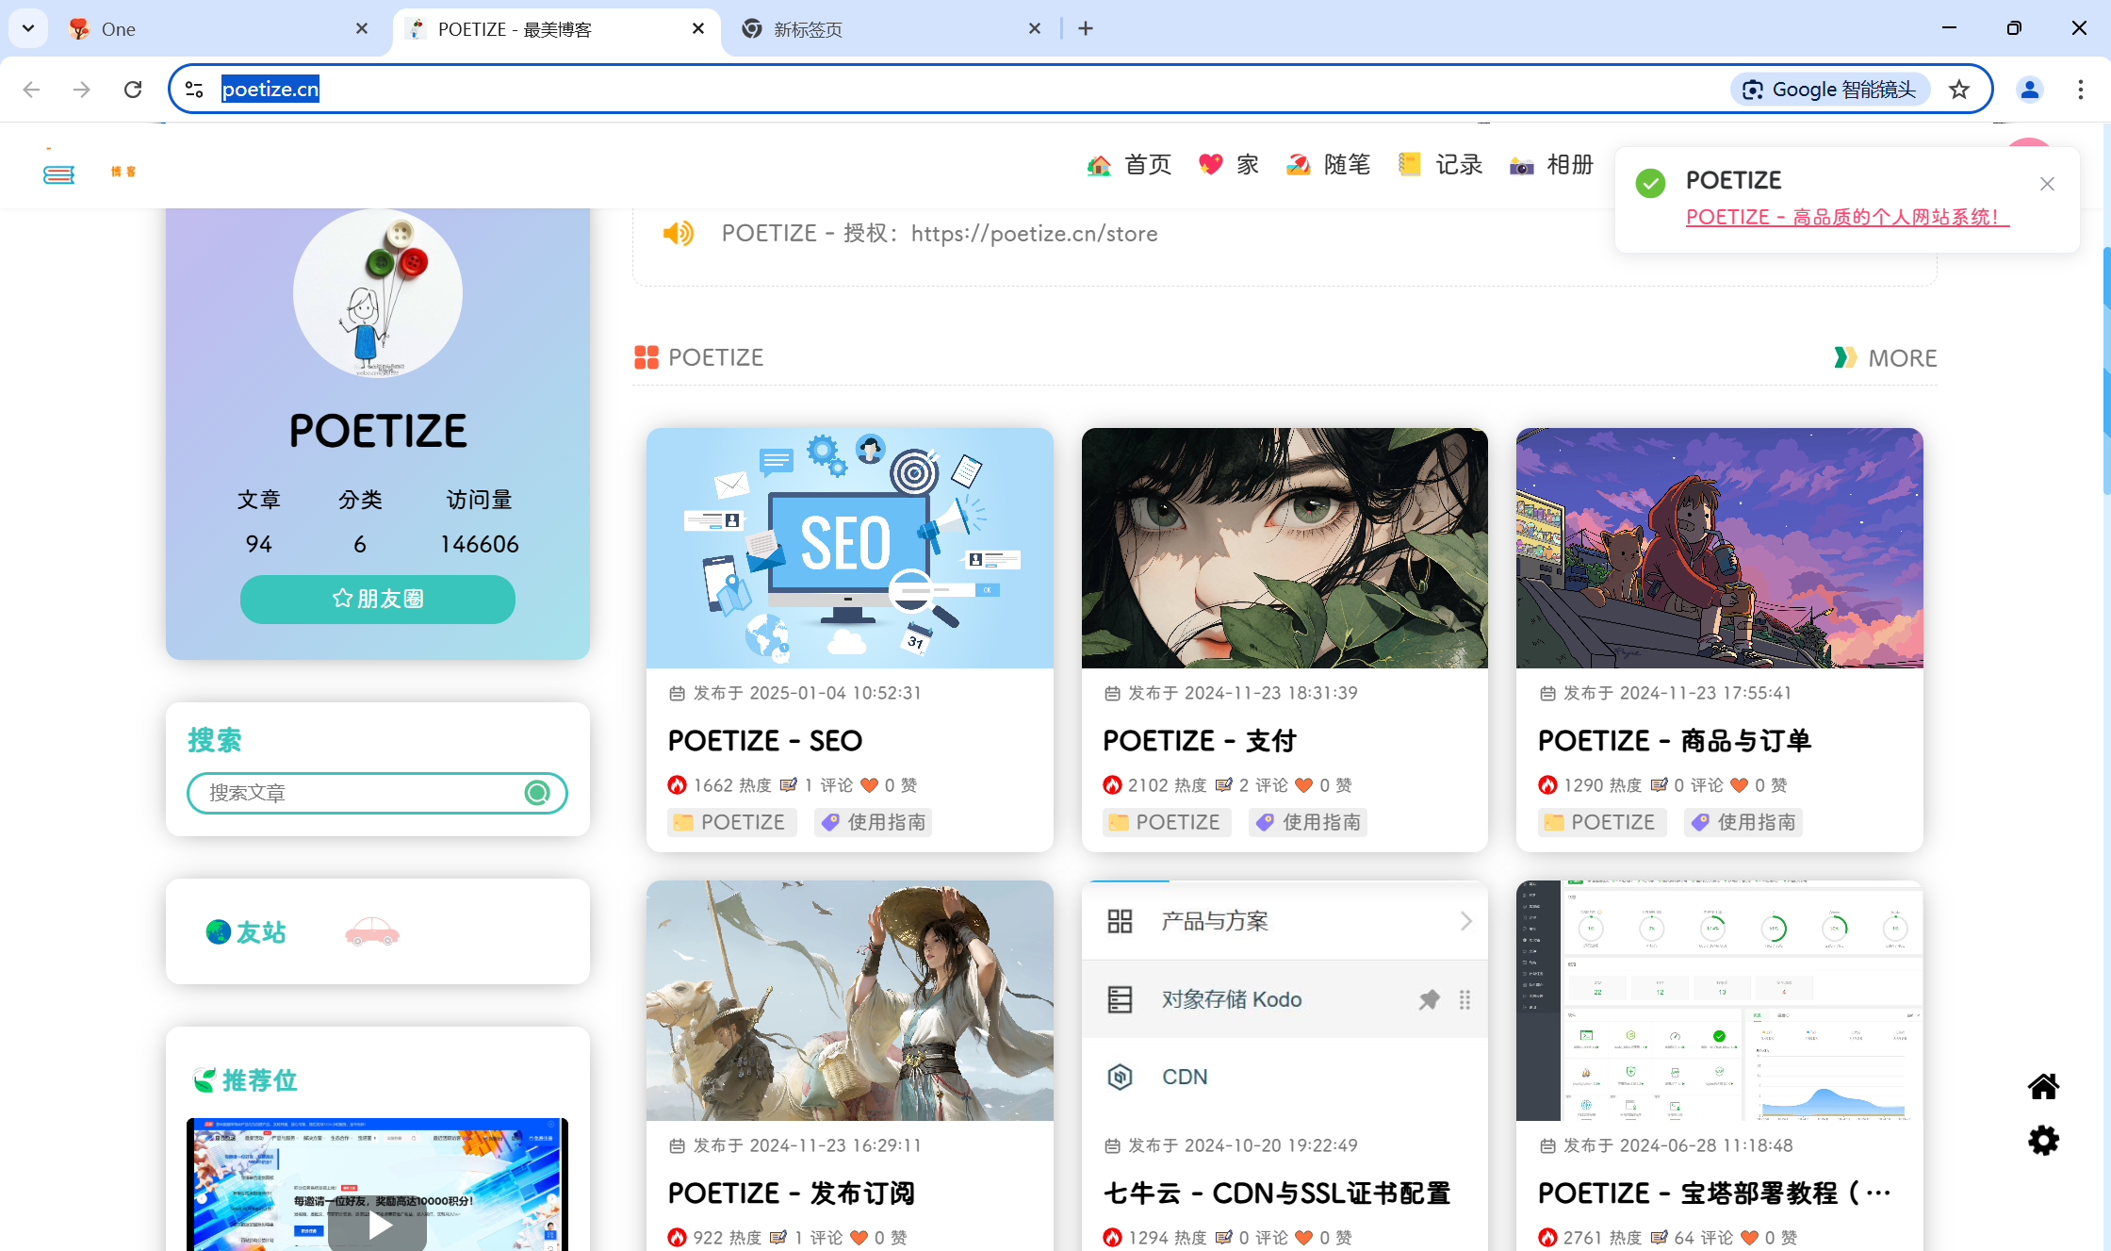Go to 首页 in the navigation
Image resolution: width=2111 pixels, height=1251 pixels.
(x=1129, y=165)
